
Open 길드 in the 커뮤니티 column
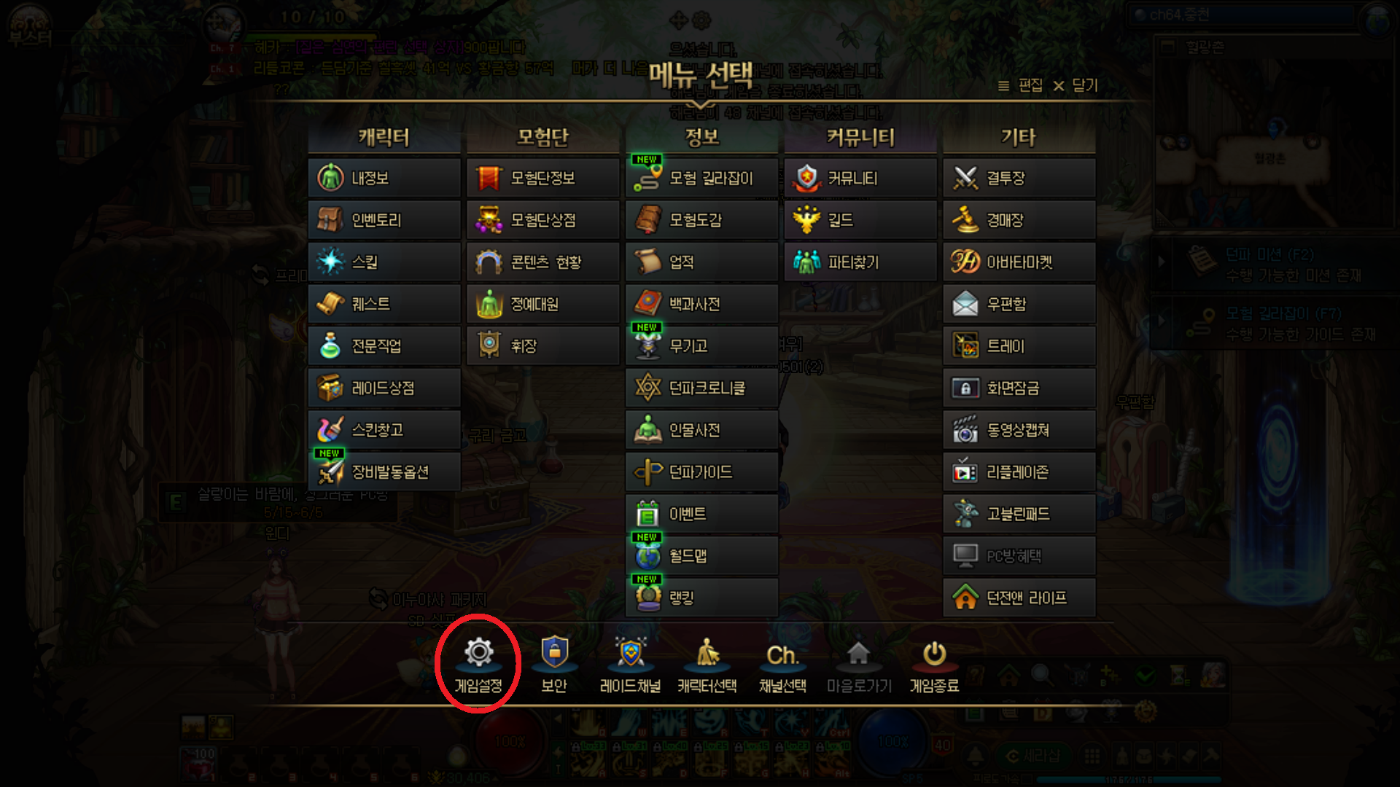point(860,220)
